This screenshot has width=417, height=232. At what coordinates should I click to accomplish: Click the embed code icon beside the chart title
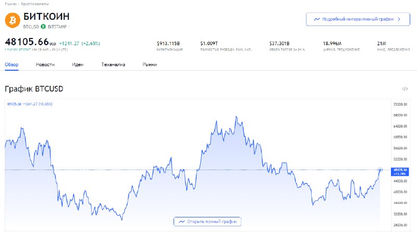click(405, 88)
